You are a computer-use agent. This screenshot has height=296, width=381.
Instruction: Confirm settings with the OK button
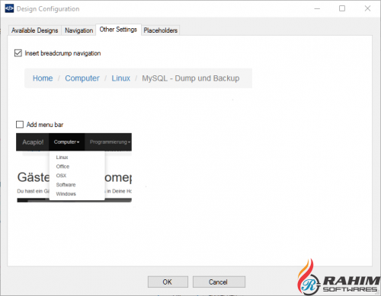click(x=168, y=282)
